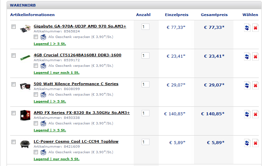Click gift wrap icon under LC-Power Cosmo Cool
The height and width of the screenshot is (166, 264).
[x=43, y=152]
